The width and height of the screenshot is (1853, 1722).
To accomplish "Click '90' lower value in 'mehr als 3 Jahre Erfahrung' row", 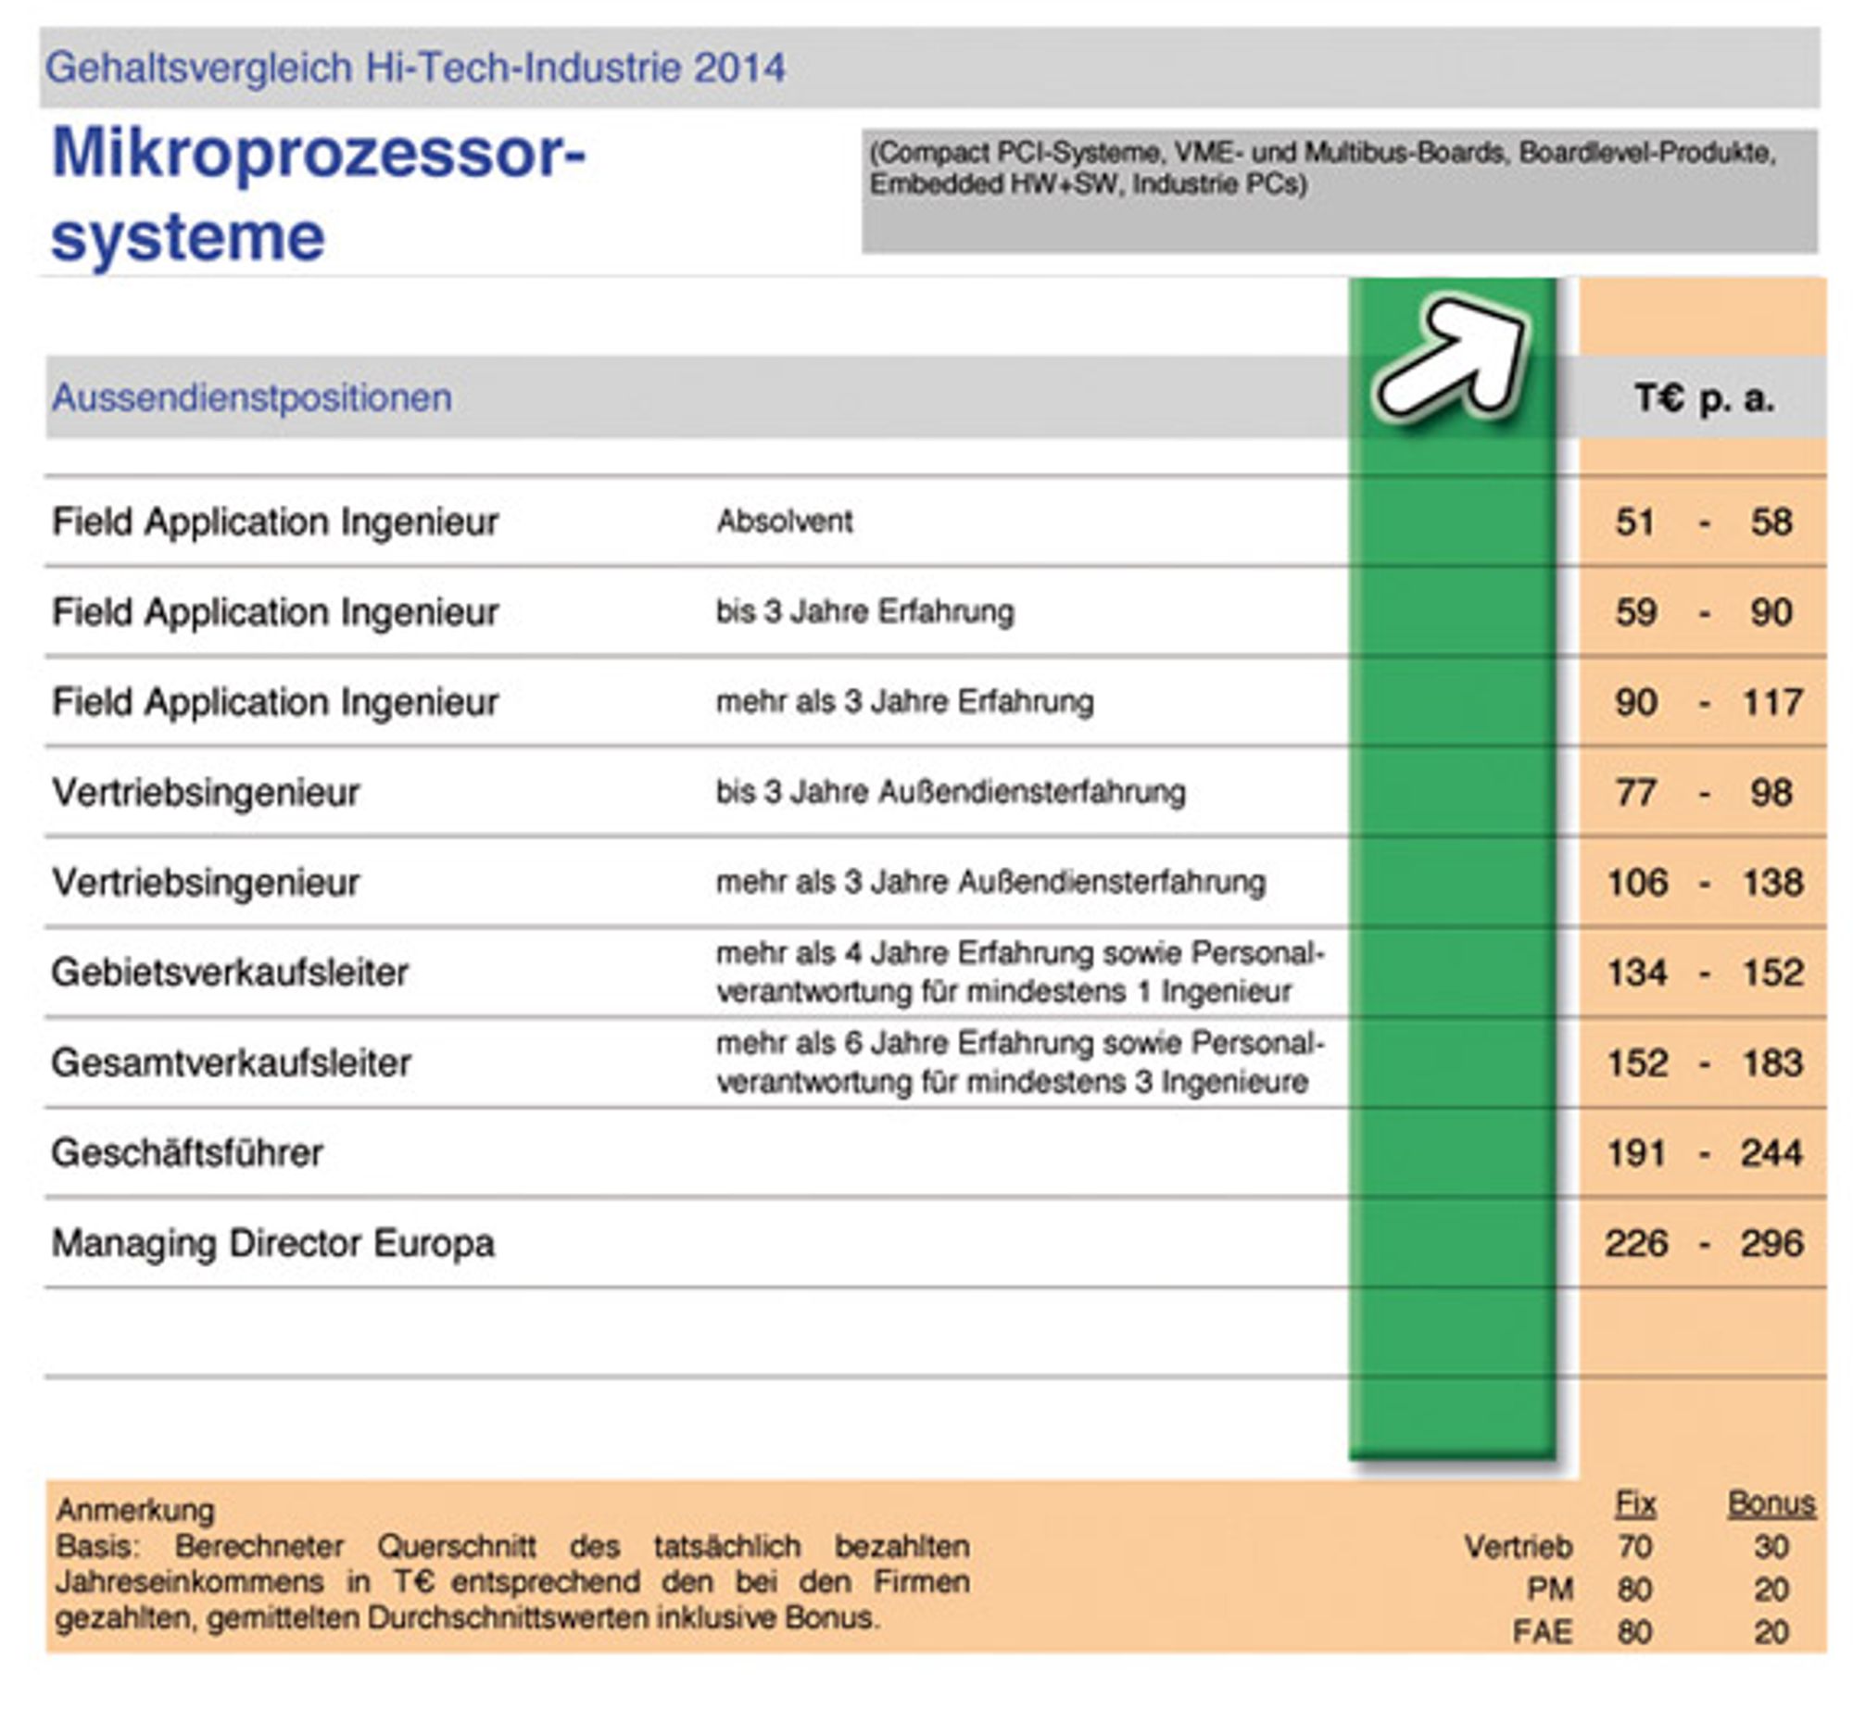I will click(1636, 702).
